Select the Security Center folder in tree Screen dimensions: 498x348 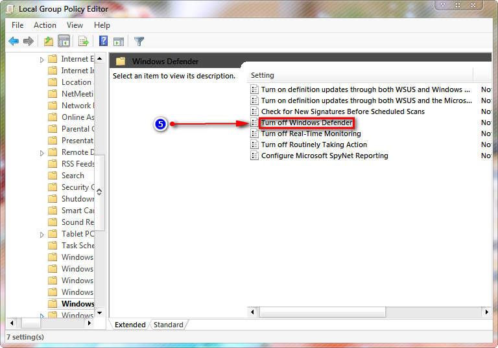tap(78, 187)
